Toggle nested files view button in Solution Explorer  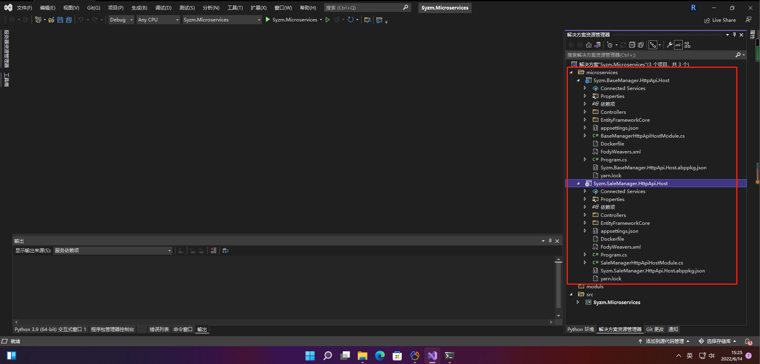point(653,45)
